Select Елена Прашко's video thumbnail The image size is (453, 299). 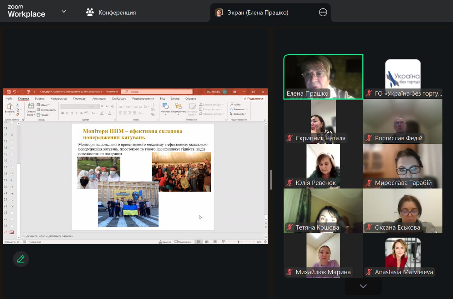click(323, 77)
